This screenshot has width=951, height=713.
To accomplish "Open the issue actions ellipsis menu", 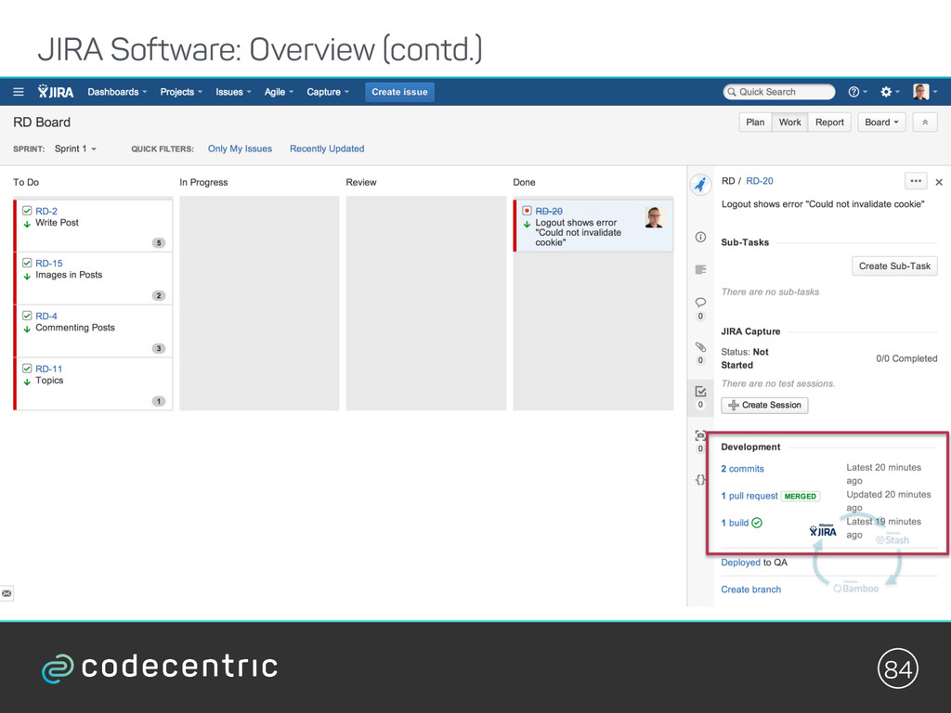I will click(x=915, y=181).
